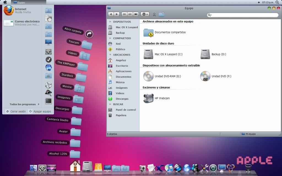The image size is (282, 176).
Task: Collapse the COMPARTIDO section
Action: point(110,38)
